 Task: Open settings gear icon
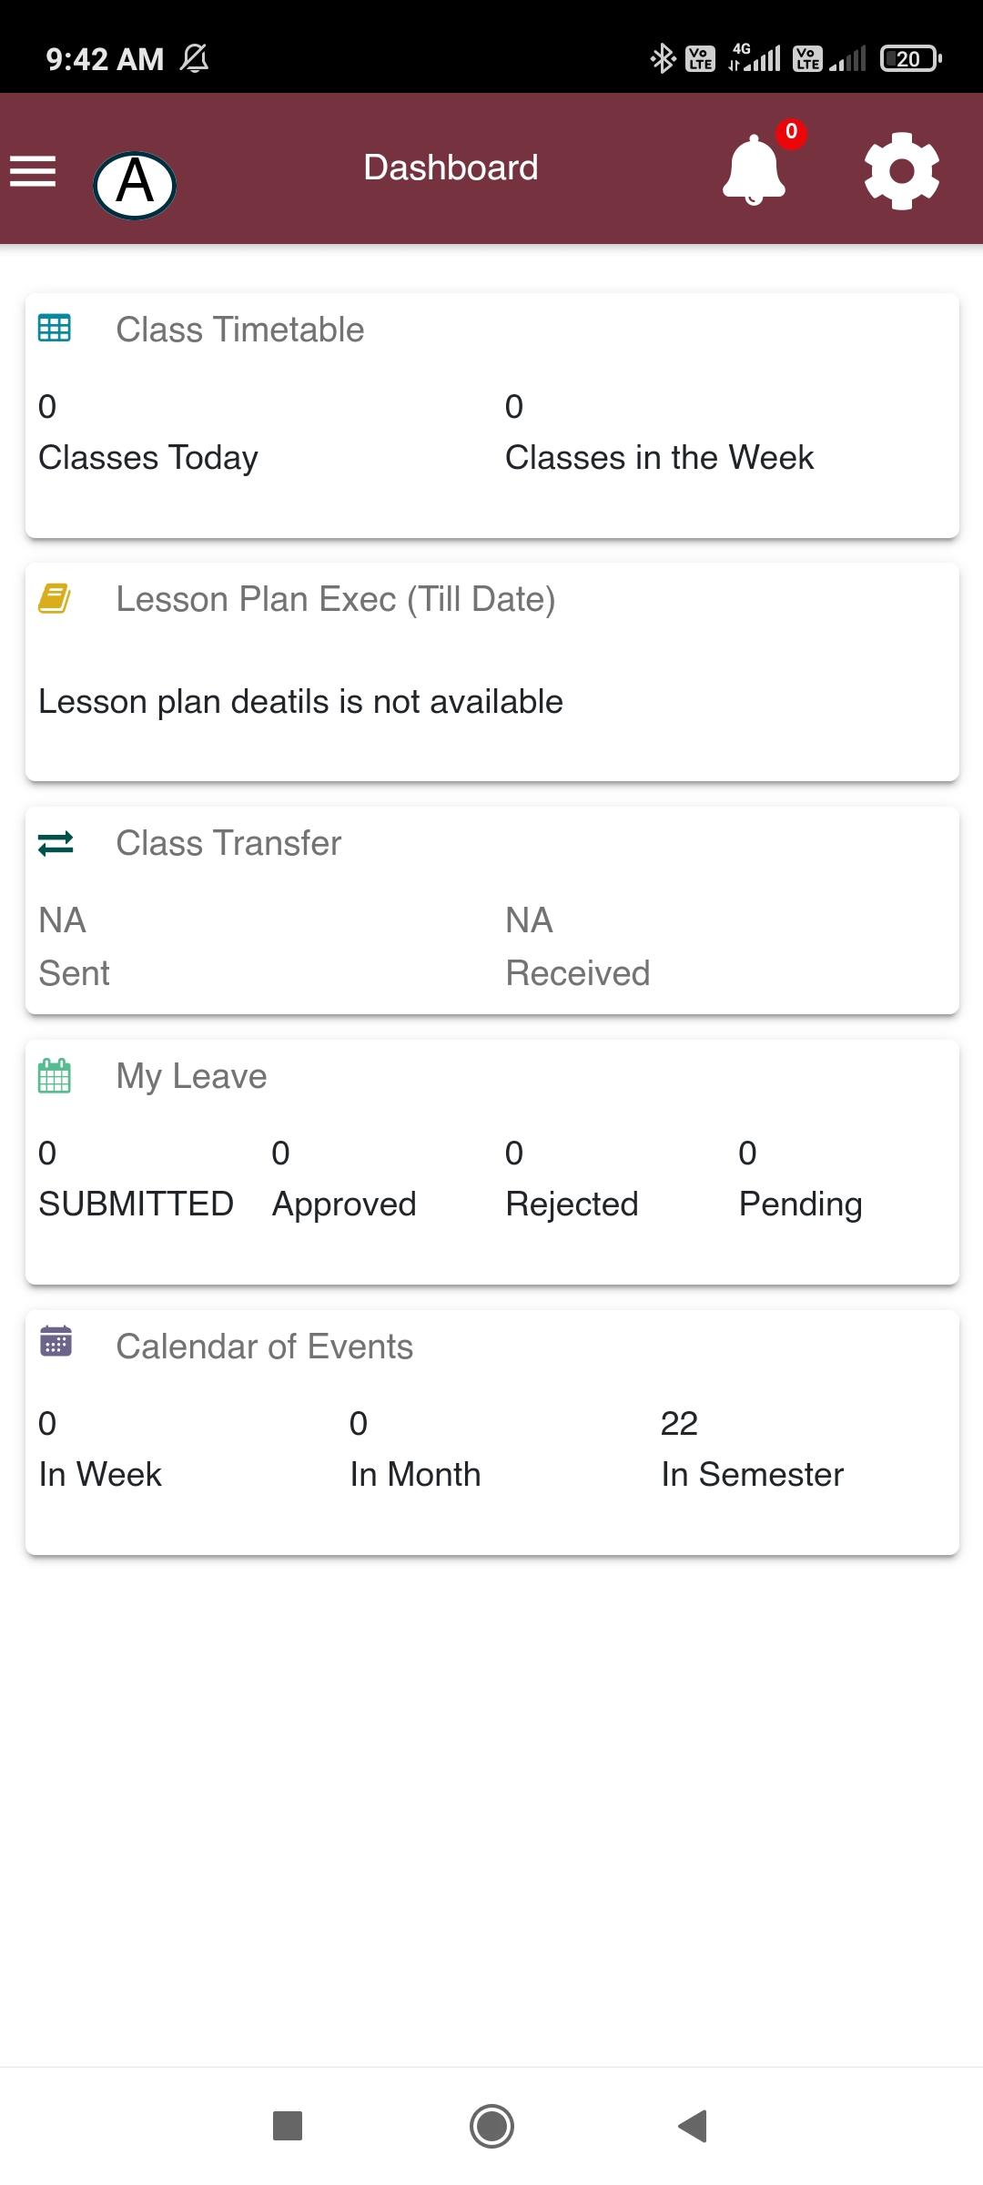pos(901,170)
